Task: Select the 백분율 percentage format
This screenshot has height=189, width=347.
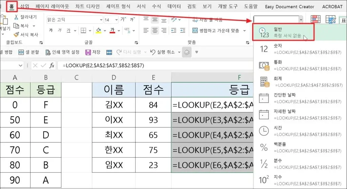Action: [x=300, y=147]
